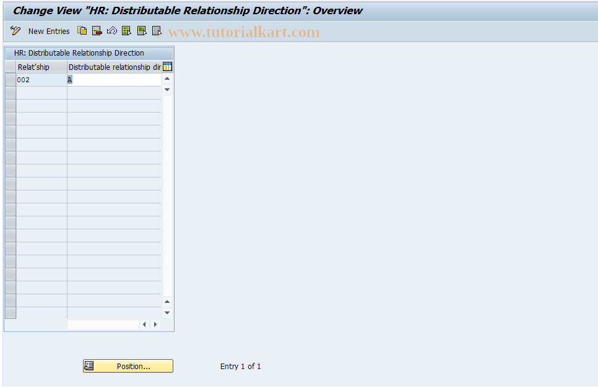Click upper scroll-down arrow beside row 002
The image size is (598, 387).
tap(167, 90)
